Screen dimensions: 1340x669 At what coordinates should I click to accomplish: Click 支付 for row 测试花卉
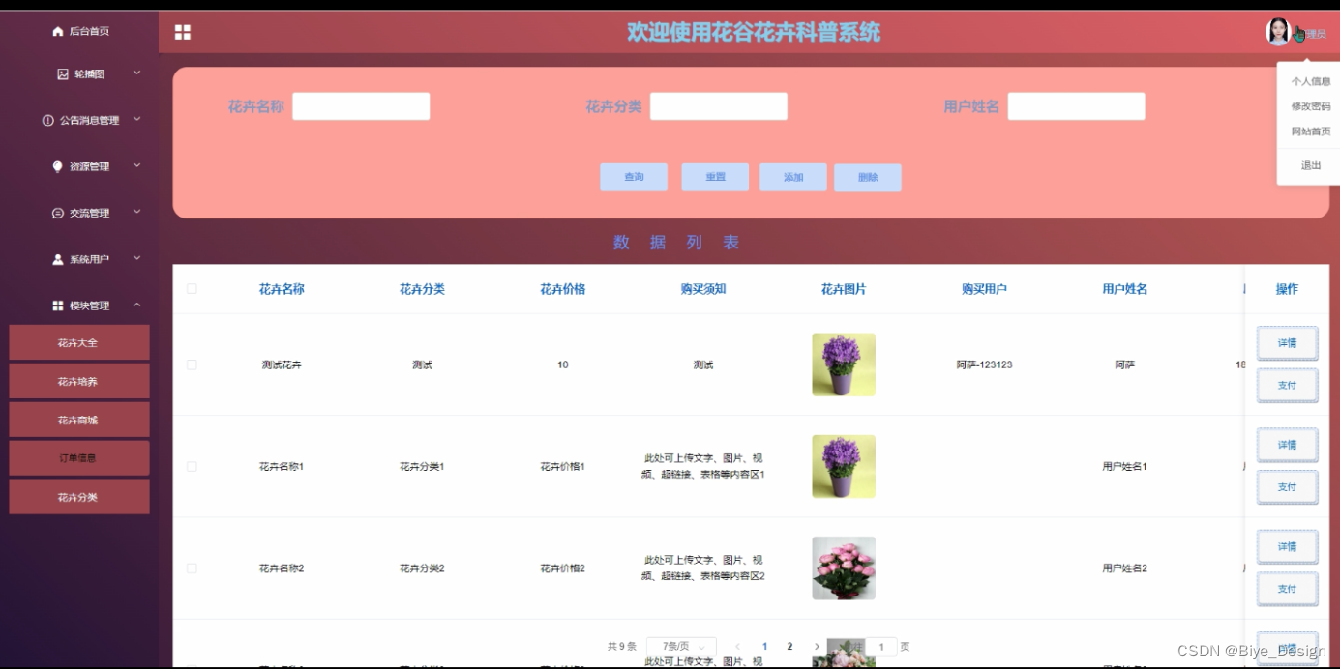point(1287,385)
